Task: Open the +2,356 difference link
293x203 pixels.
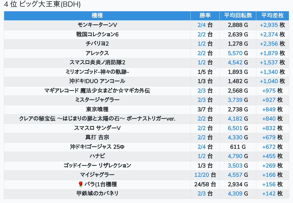Action: (x=269, y=44)
